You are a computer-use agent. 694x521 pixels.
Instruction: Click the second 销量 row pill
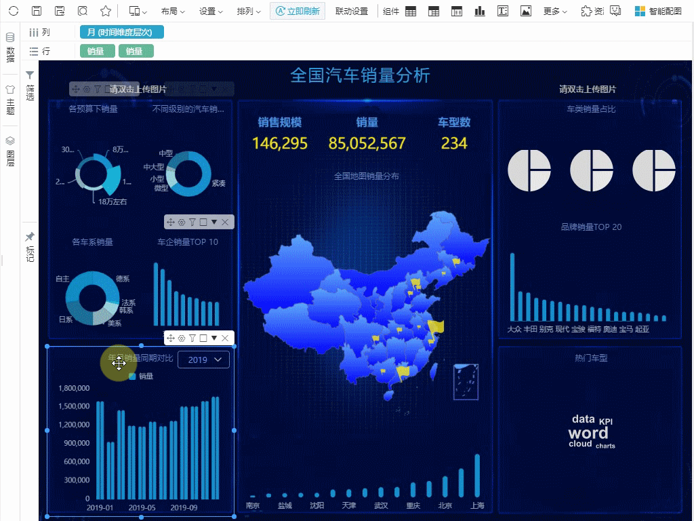click(136, 52)
